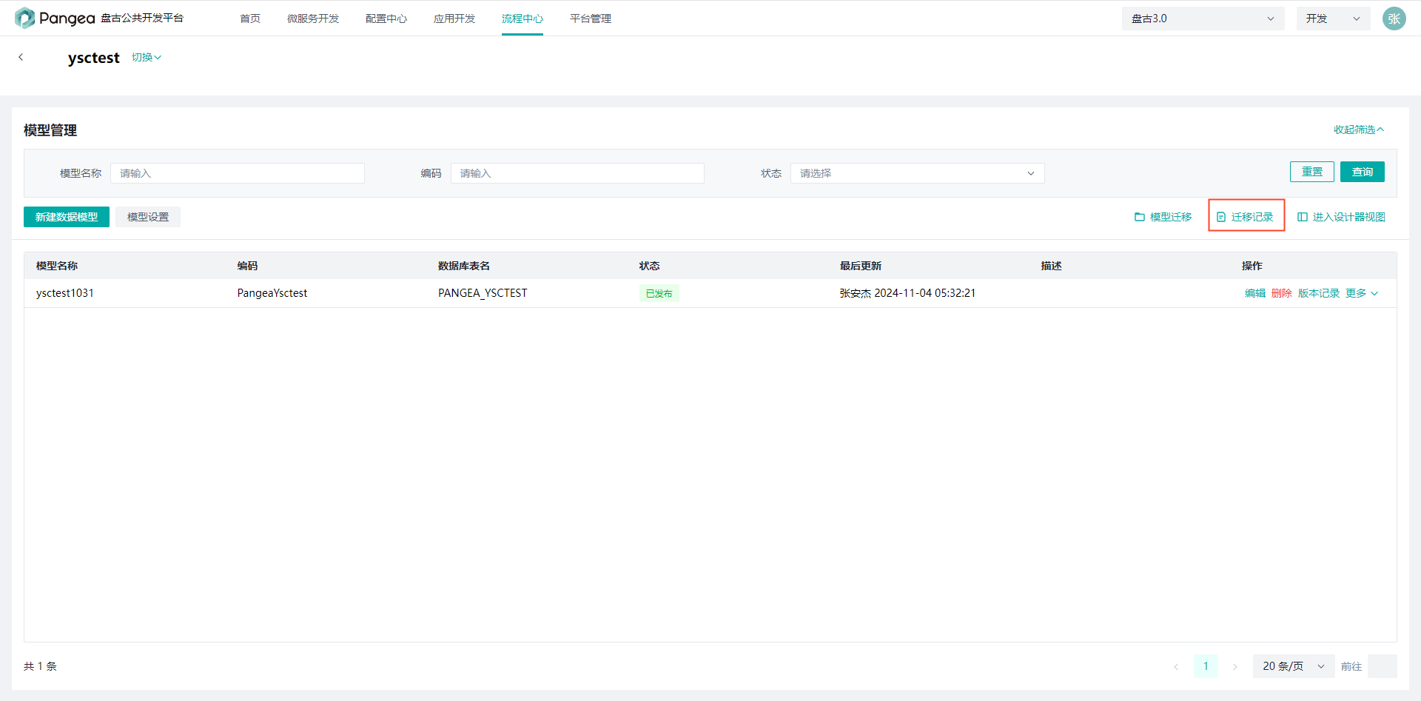This screenshot has height=701, width=1421.
Task: Click the 最后更新 column header
Action: (x=861, y=266)
